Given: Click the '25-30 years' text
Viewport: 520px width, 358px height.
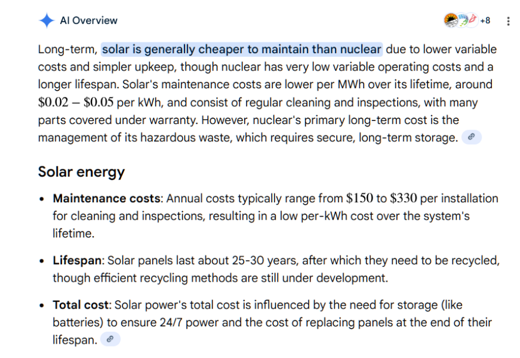Looking at the screenshot, I should 215,261.
